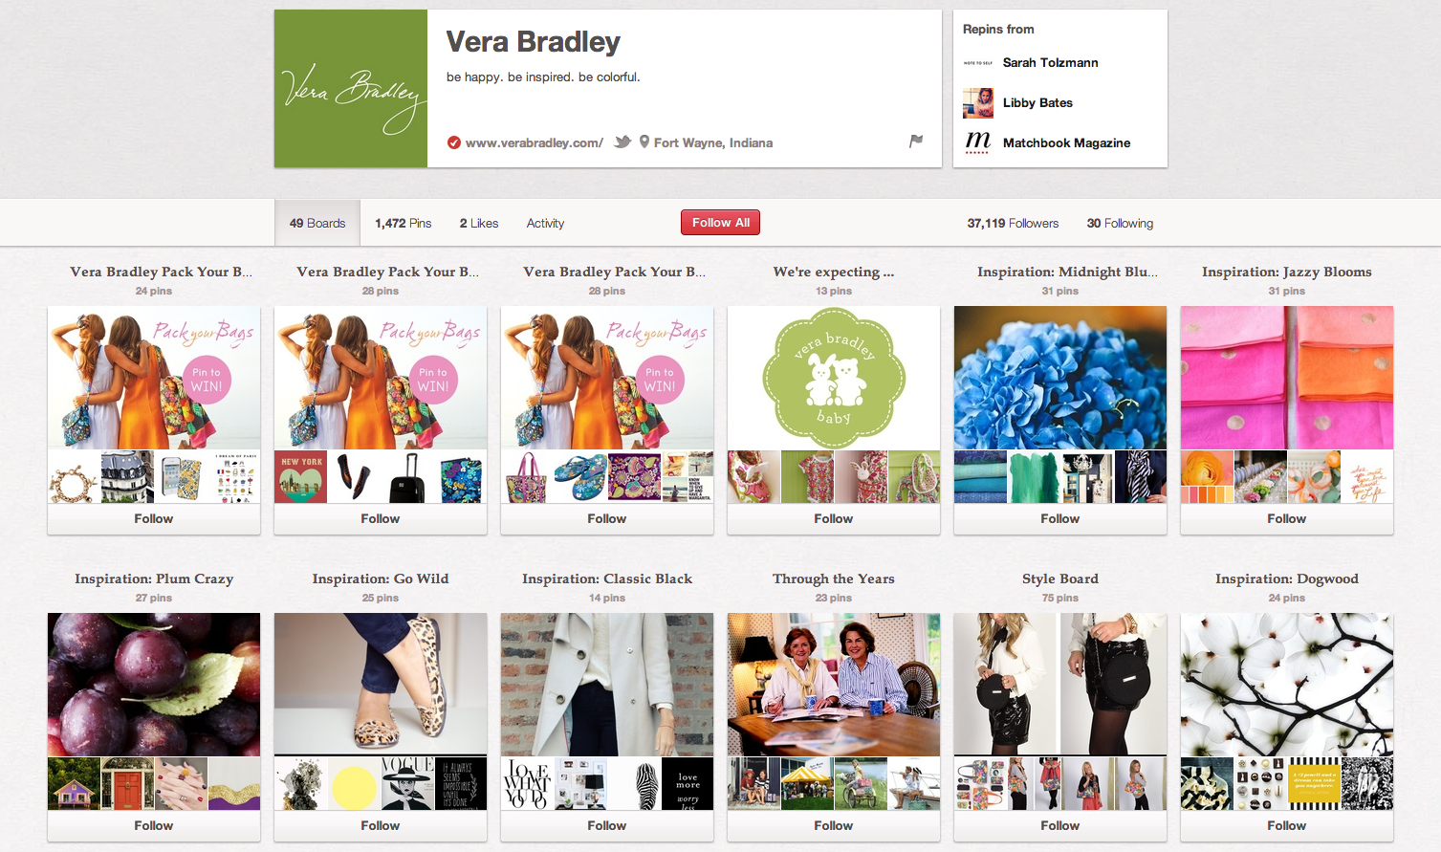1441x852 pixels.
Task: Open the Activity tab
Action: [545, 223]
